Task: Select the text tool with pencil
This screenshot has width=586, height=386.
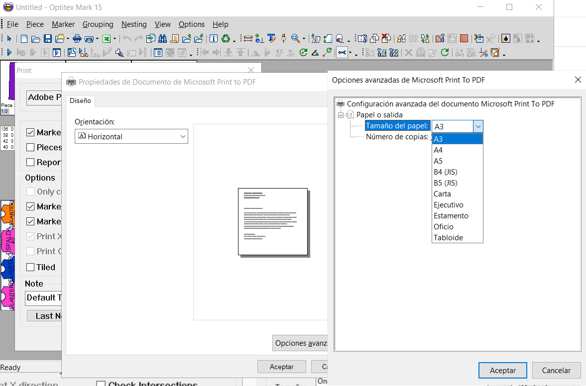Action: 272,38
